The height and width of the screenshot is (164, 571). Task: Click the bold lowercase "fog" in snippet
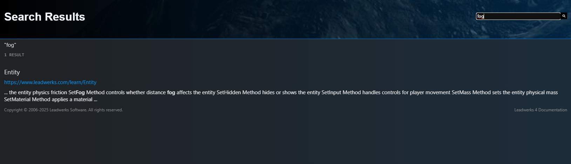tap(171, 92)
